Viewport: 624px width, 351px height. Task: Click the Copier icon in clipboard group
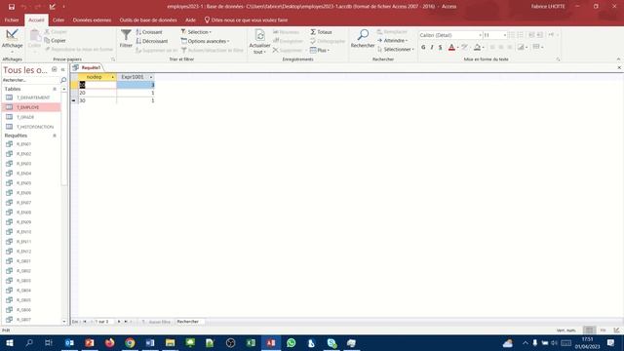click(x=55, y=41)
